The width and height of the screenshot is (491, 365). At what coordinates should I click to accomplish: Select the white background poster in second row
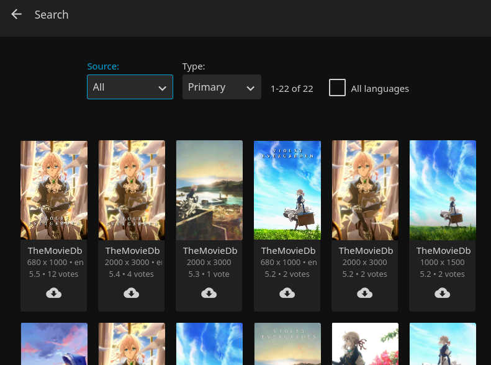pos(365,344)
